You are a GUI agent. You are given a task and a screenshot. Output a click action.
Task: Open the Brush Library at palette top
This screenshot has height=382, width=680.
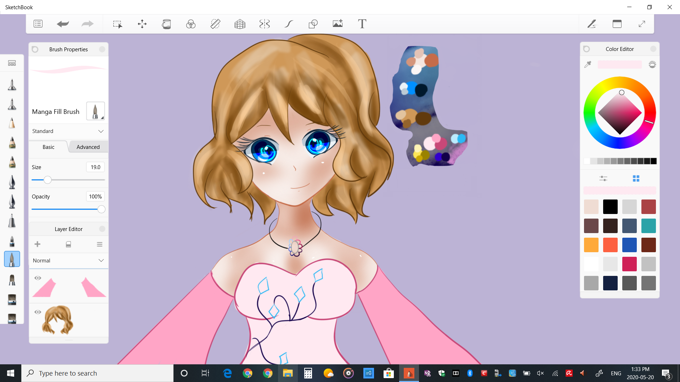(x=12, y=63)
